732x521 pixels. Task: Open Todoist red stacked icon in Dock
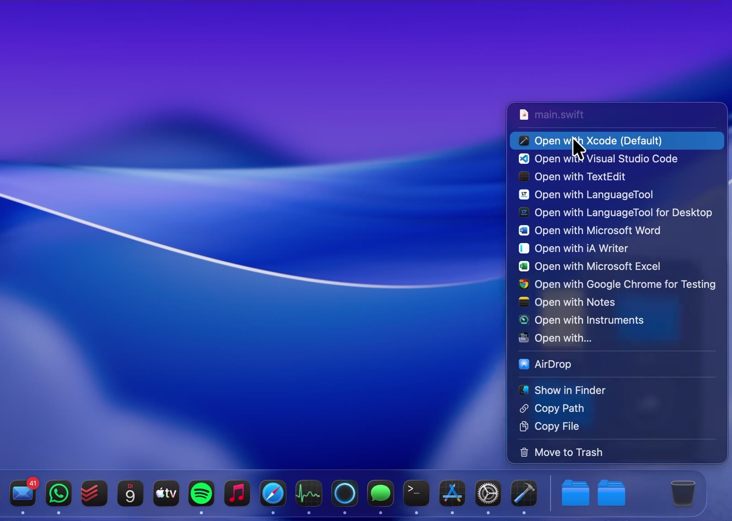(94, 493)
